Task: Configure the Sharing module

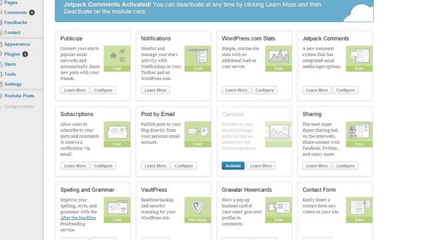Action: pos(345,166)
